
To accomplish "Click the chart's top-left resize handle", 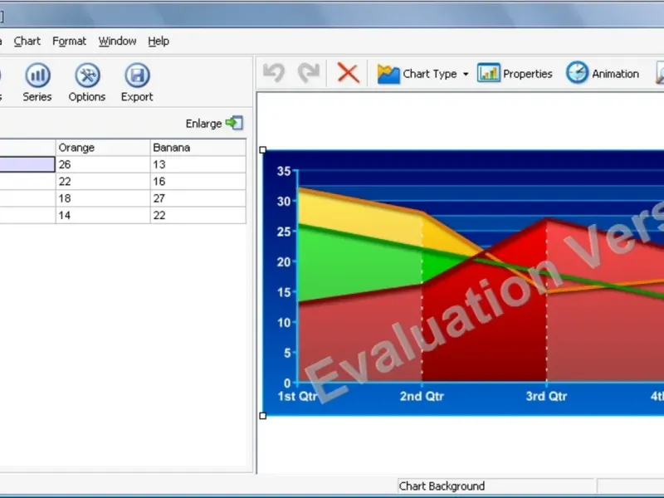I will coord(262,150).
